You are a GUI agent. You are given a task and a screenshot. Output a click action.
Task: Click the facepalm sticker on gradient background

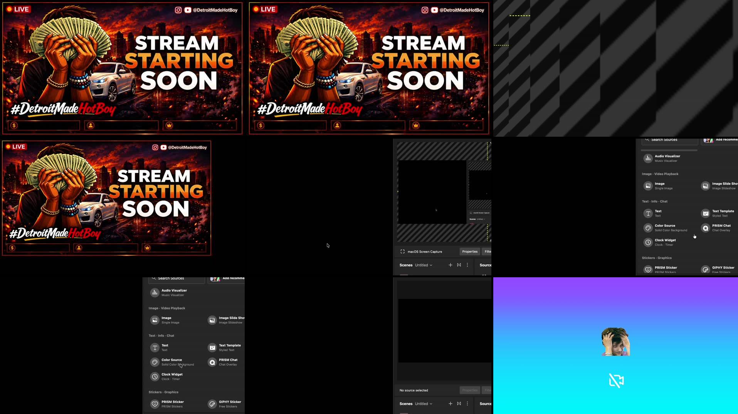(x=615, y=342)
